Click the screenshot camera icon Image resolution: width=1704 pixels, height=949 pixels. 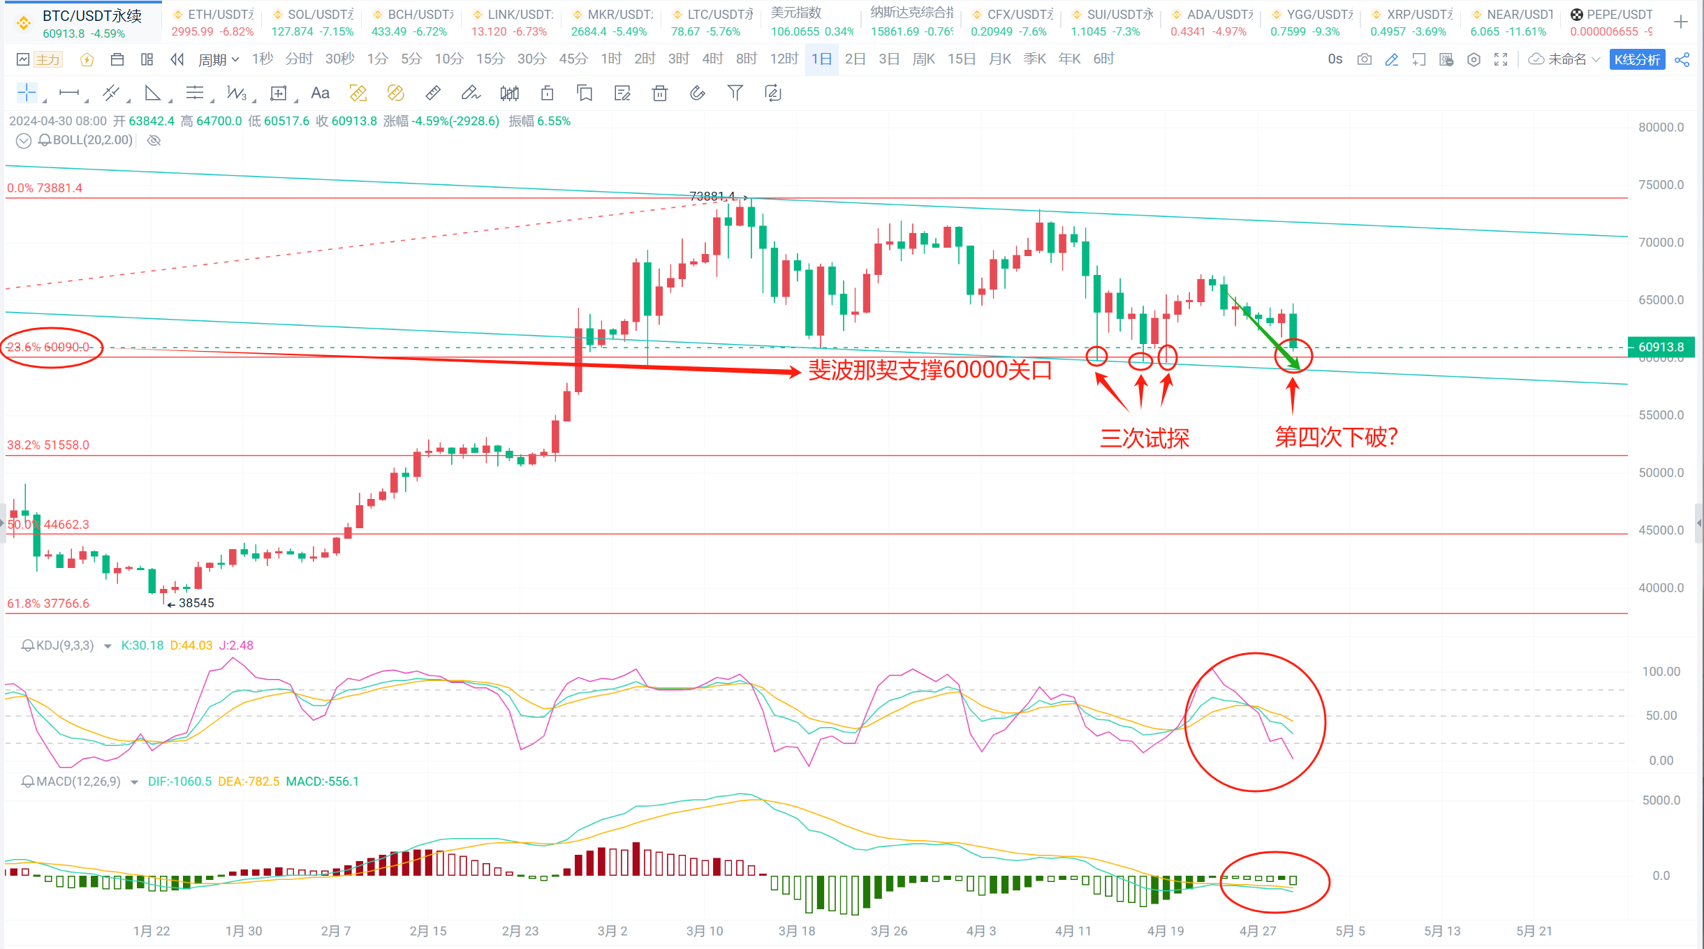pos(1364,59)
